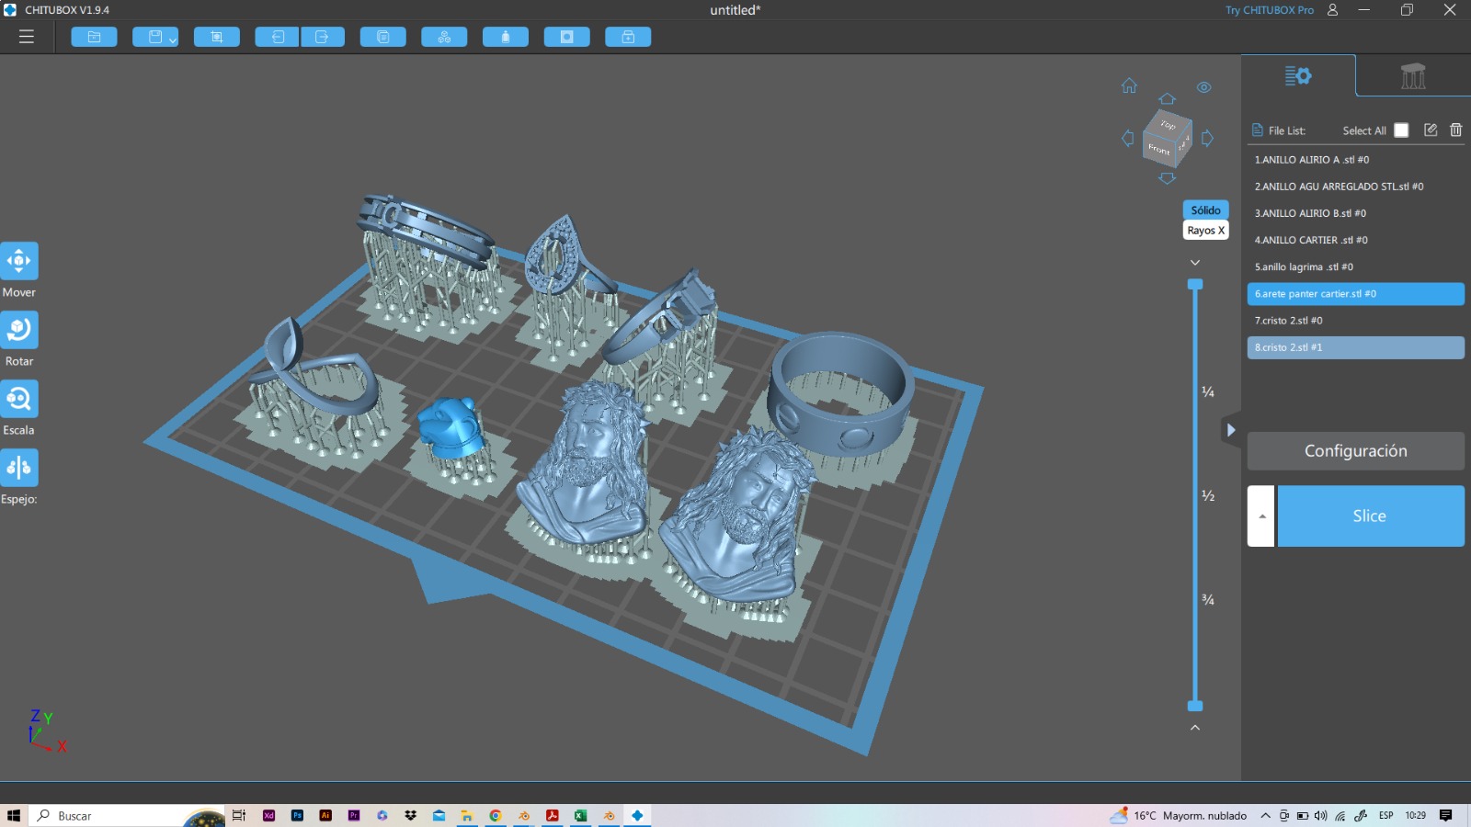Select the Espejo mirror tool
Screen dimensions: 1471x827
point(19,468)
